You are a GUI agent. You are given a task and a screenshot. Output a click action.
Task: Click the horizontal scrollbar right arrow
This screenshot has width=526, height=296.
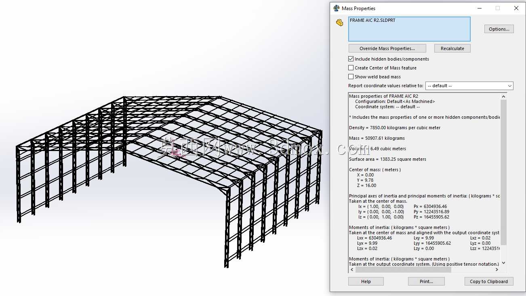point(497,269)
